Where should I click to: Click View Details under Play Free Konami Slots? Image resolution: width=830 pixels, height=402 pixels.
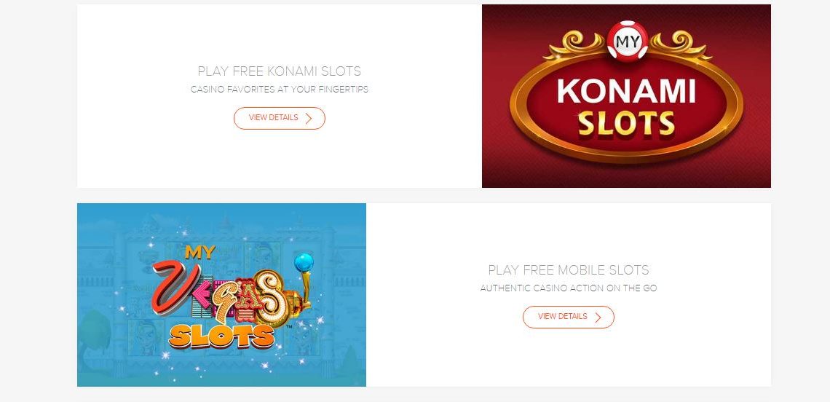click(x=280, y=118)
